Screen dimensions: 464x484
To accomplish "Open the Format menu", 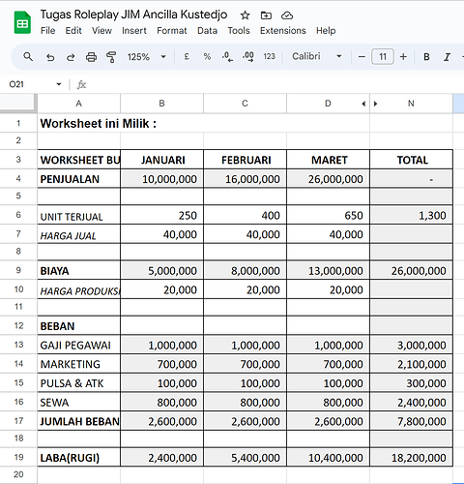I will [172, 31].
